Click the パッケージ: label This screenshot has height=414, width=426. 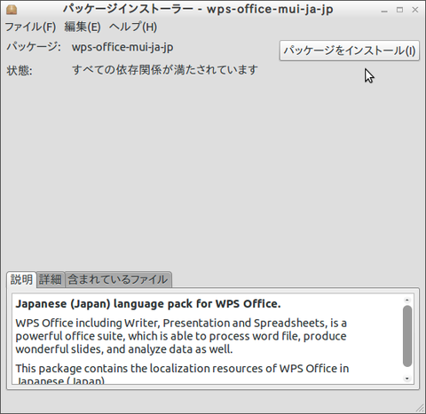tap(34, 47)
